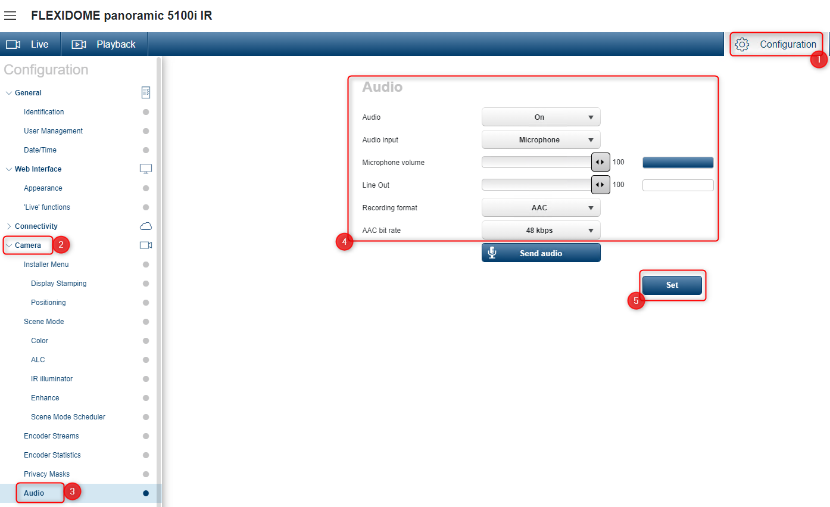Click status dot beside Appearance

point(146,188)
